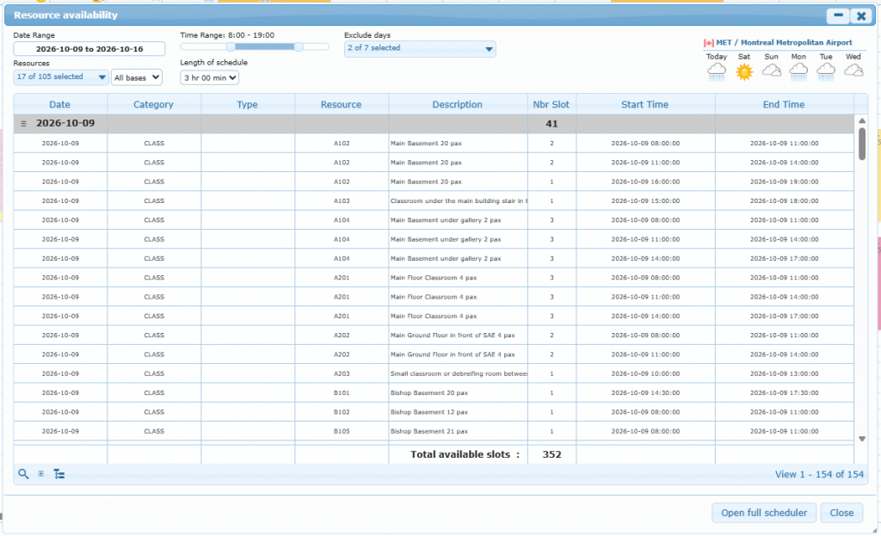Open the Resources 17 of 105 selected dropdown

pyautogui.click(x=61, y=77)
